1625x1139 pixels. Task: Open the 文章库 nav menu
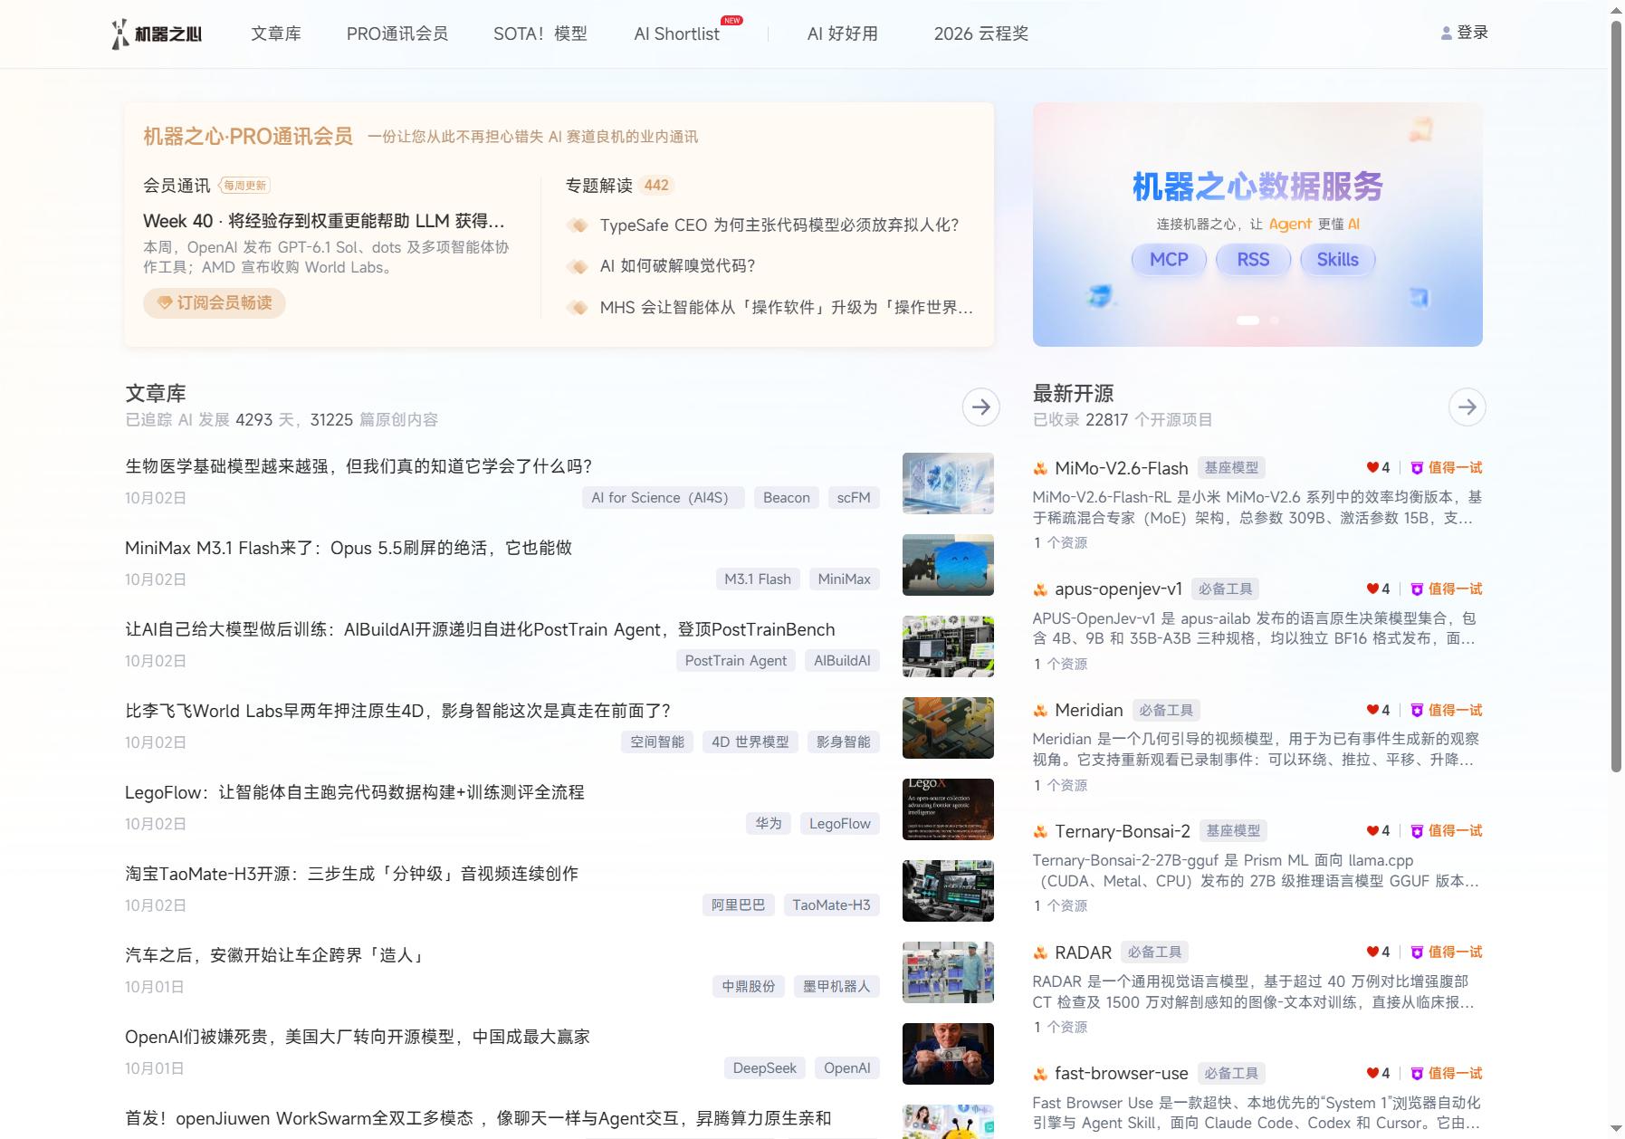(276, 33)
